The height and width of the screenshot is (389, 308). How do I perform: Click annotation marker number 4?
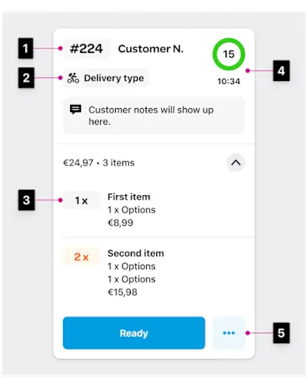click(x=282, y=71)
